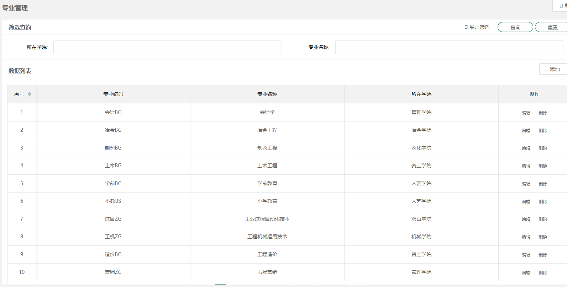Edit the 冶金工程 row
This screenshot has height=287, width=567.
coord(526,131)
